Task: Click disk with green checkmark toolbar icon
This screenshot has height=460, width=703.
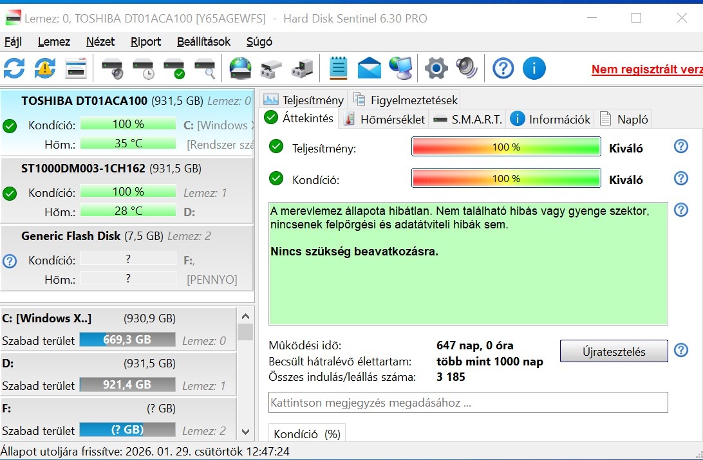Action: coord(174,69)
